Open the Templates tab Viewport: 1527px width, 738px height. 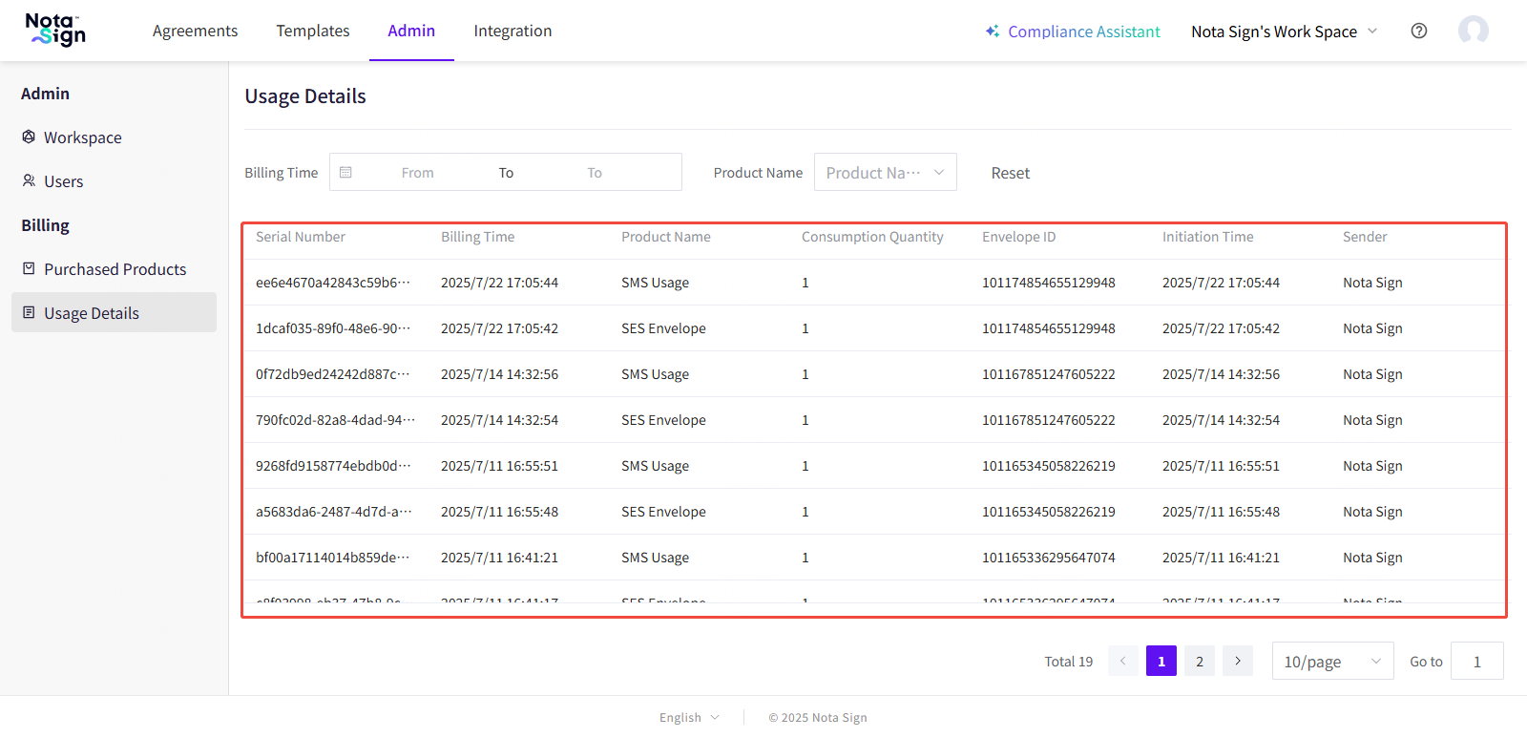coord(313,31)
